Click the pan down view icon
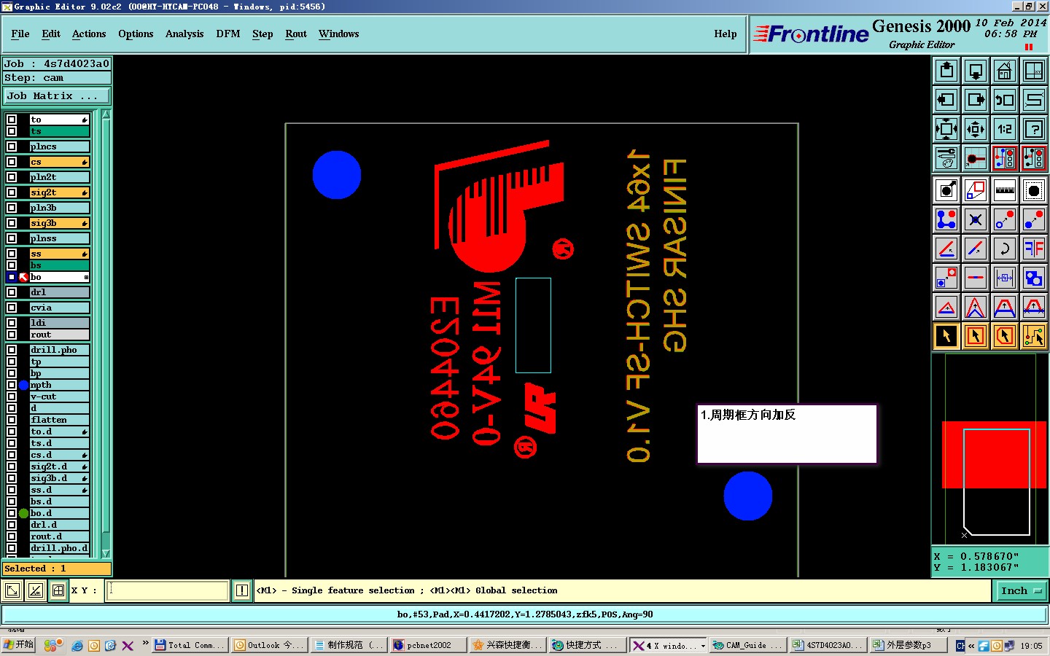1050x656 pixels. coord(976,71)
